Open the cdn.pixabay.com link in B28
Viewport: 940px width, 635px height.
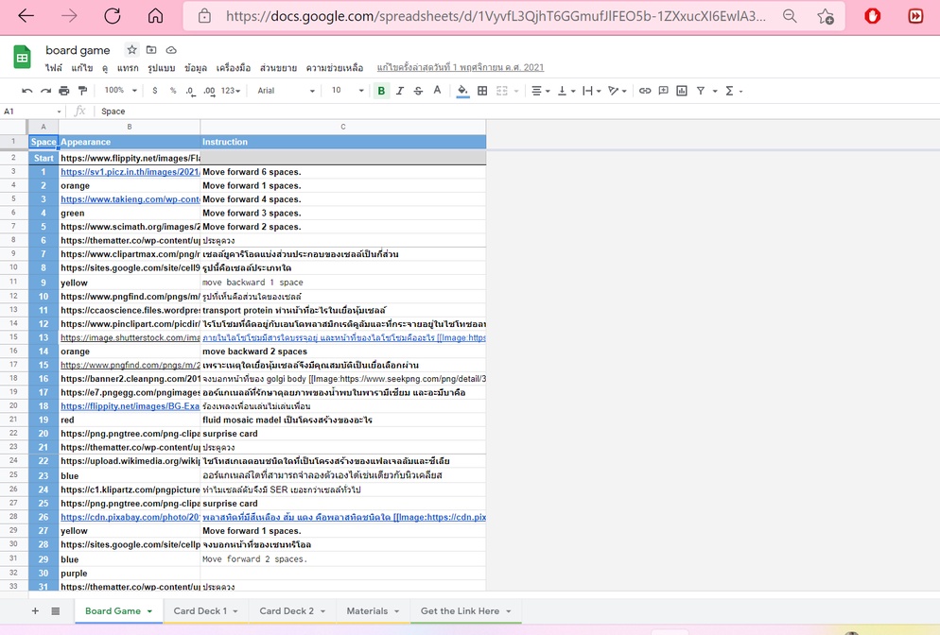131,517
